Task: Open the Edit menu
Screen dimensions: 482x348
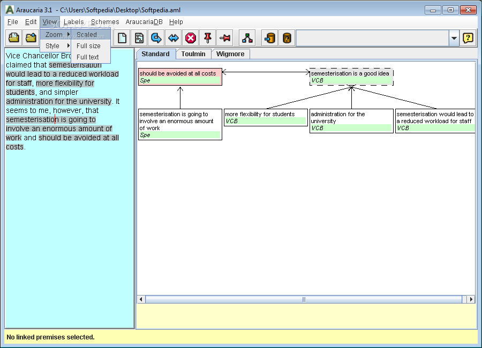Action: [x=31, y=22]
